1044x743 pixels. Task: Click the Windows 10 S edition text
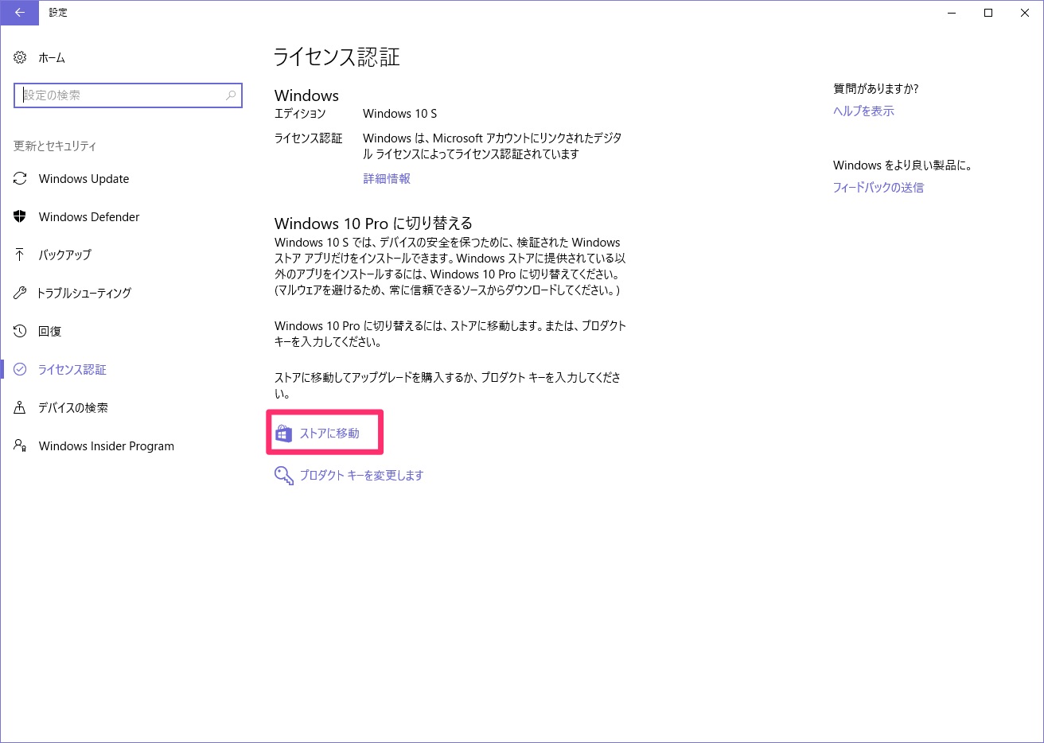(400, 114)
